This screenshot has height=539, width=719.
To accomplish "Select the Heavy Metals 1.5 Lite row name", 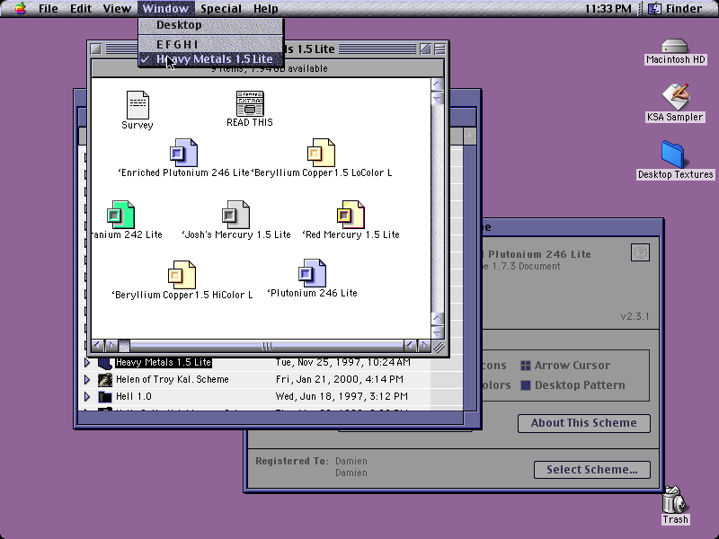I will click(164, 363).
